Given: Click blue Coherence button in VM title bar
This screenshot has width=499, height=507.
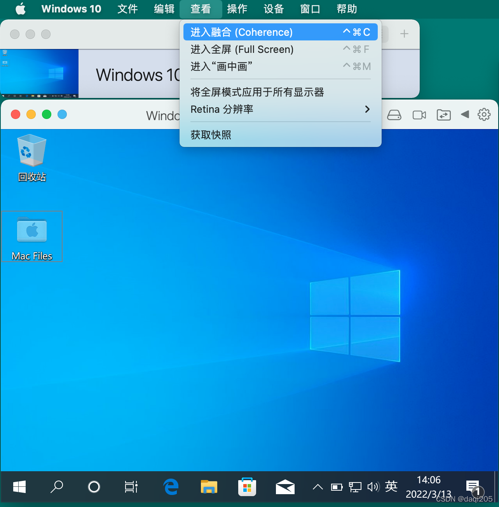Looking at the screenshot, I should (62, 114).
